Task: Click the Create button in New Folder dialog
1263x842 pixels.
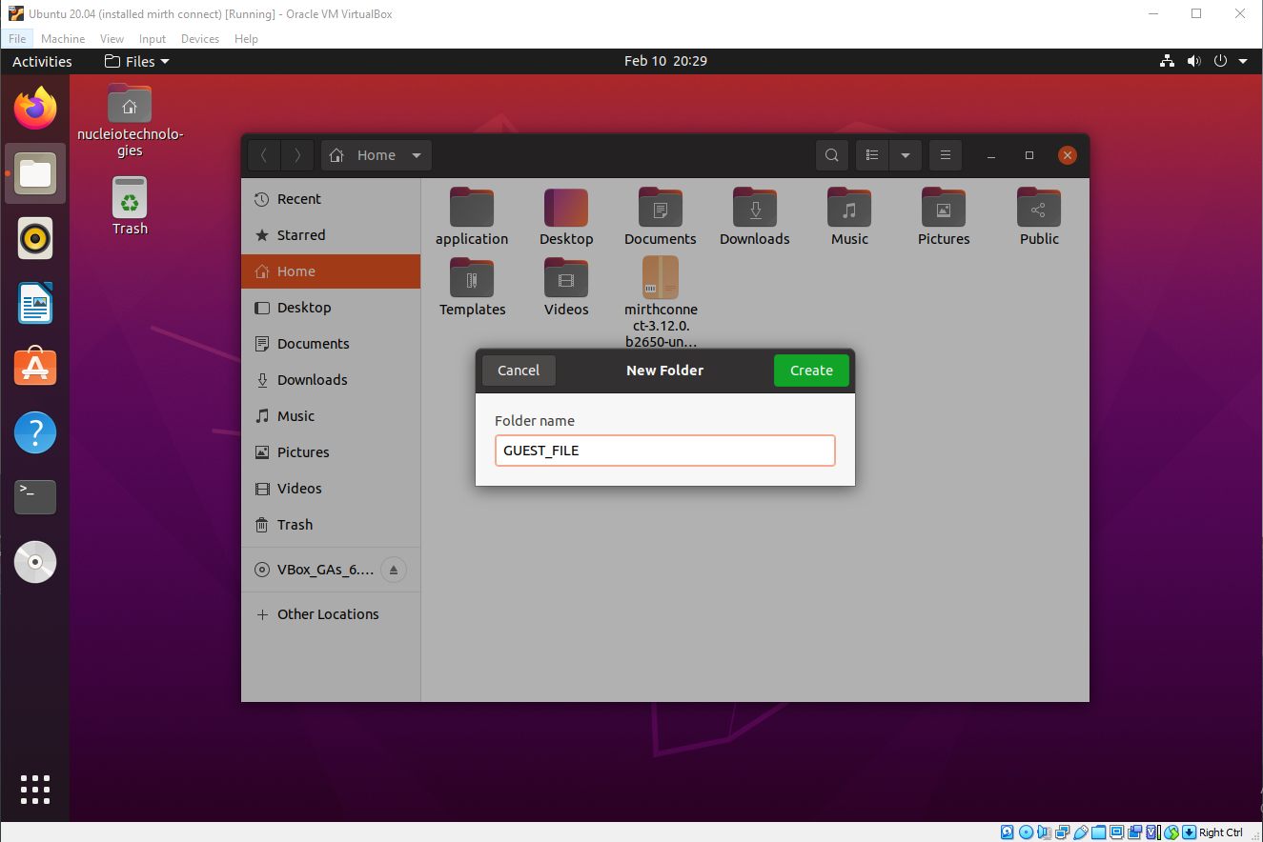Action: 810,371
